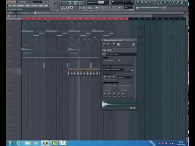This screenshot has height=146, width=195.
Task: Toggle Fade stereo
Action: pos(123,88)
